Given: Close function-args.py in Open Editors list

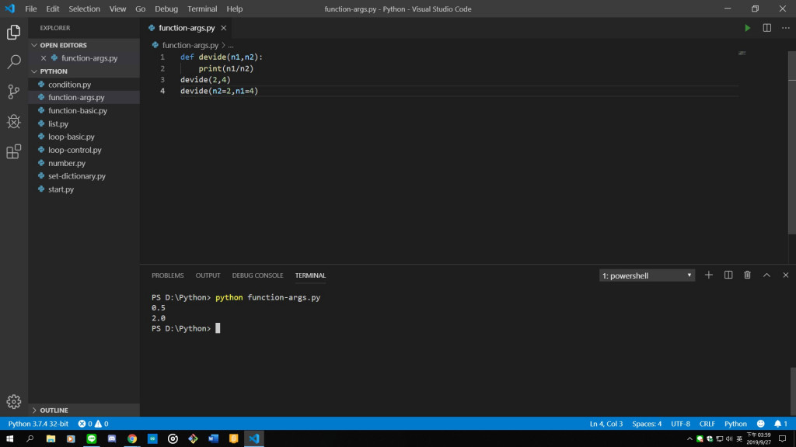Looking at the screenshot, I should click(x=44, y=58).
